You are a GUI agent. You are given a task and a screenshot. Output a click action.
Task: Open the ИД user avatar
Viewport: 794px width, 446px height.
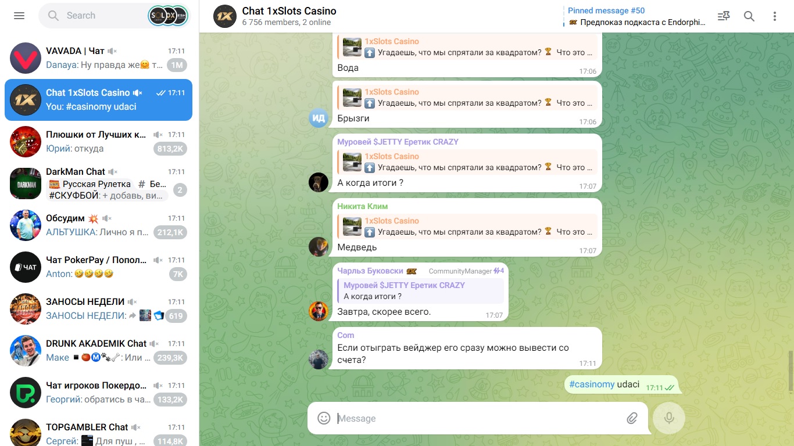point(319,118)
